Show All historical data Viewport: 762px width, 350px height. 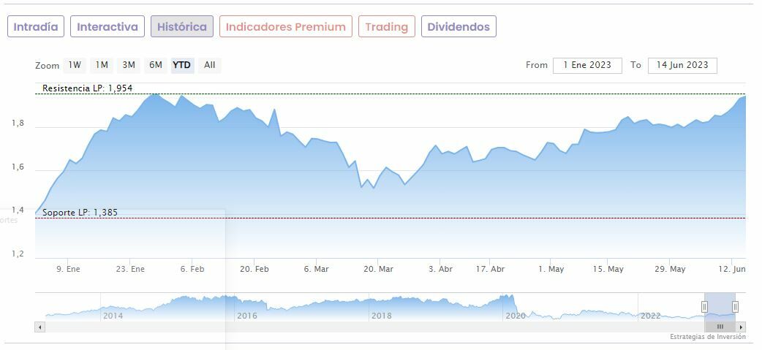point(210,65)
